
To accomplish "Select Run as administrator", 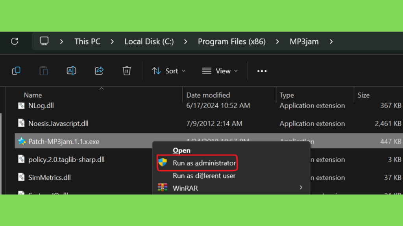I will (x=204, y=163).
